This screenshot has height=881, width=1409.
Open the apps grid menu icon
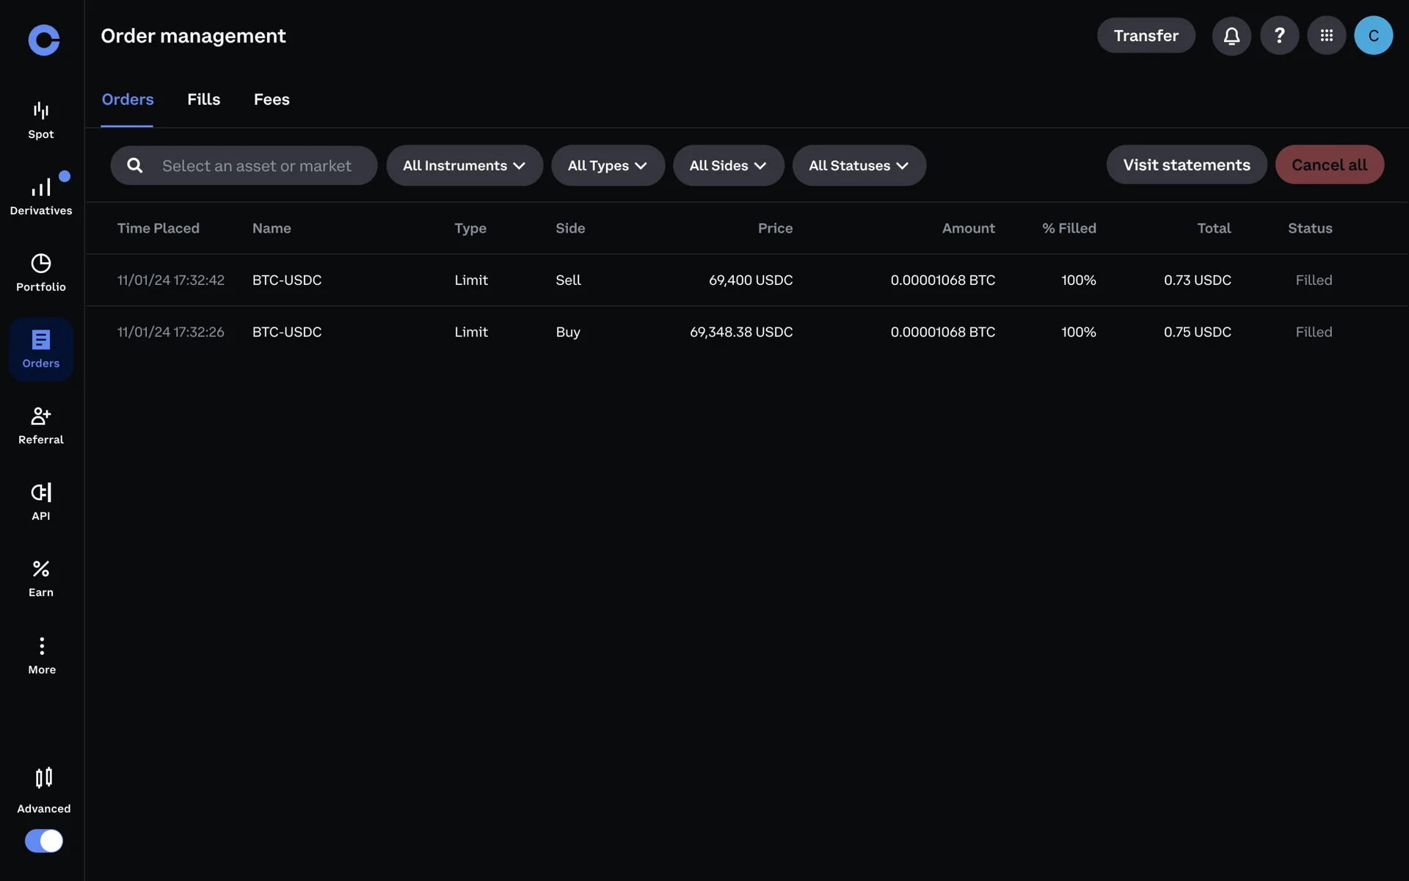pyautogui.click(x=1326, y=35)
